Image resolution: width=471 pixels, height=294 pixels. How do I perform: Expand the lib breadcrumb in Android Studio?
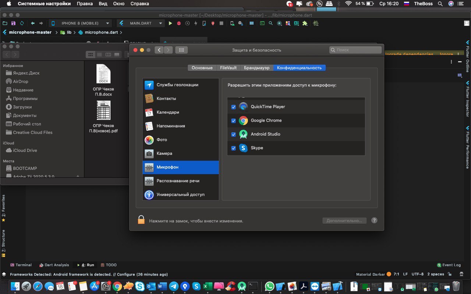click(x=69, y=32)
